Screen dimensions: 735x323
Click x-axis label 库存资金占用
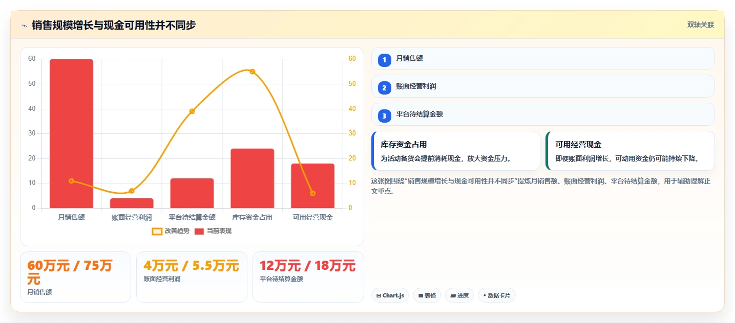(253, 217)
